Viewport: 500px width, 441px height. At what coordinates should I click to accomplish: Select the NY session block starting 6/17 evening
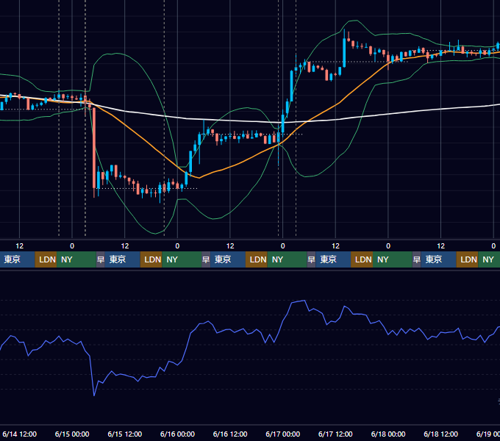(x=393, y=259)
